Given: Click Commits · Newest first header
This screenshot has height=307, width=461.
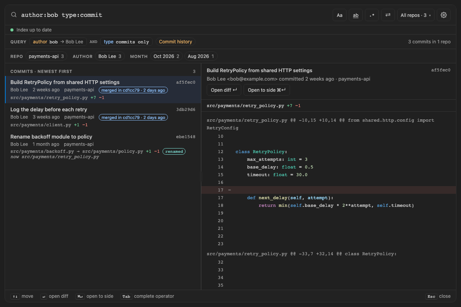Looking at the screenshot, I should [x=41, y=71].
